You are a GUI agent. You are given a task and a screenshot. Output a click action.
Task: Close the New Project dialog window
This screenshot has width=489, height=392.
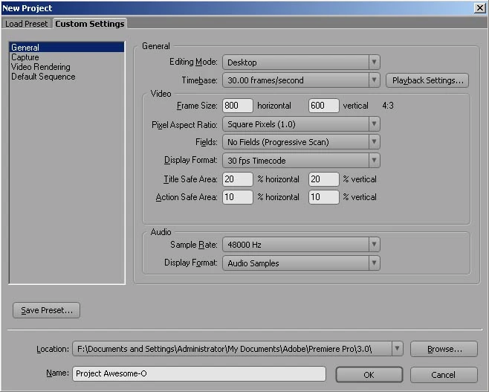tap(479, 7)
